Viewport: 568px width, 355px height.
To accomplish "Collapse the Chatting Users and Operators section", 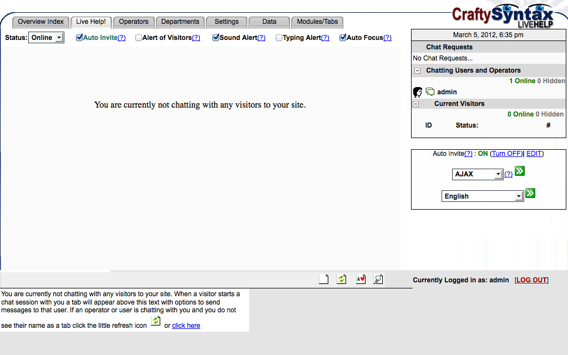I will 417,70.
